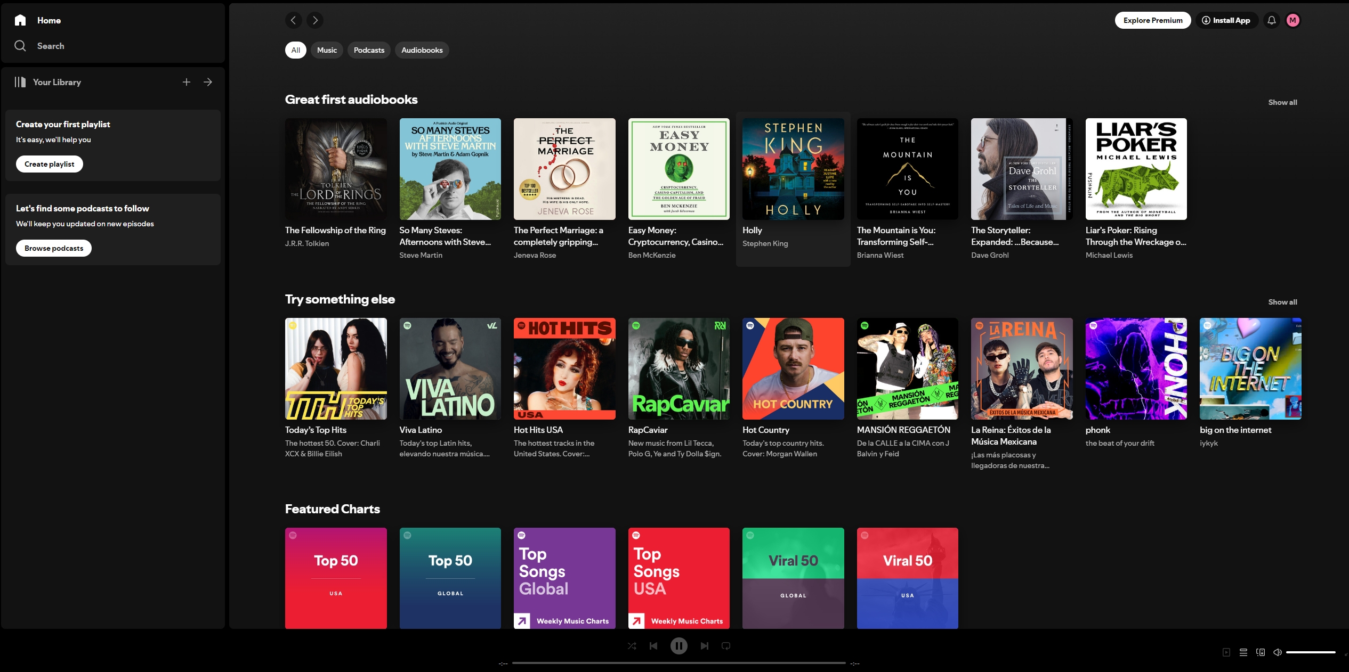Show all Great first audiobooks
This screenshot has height=672, width=1349.
(1282, 102)
